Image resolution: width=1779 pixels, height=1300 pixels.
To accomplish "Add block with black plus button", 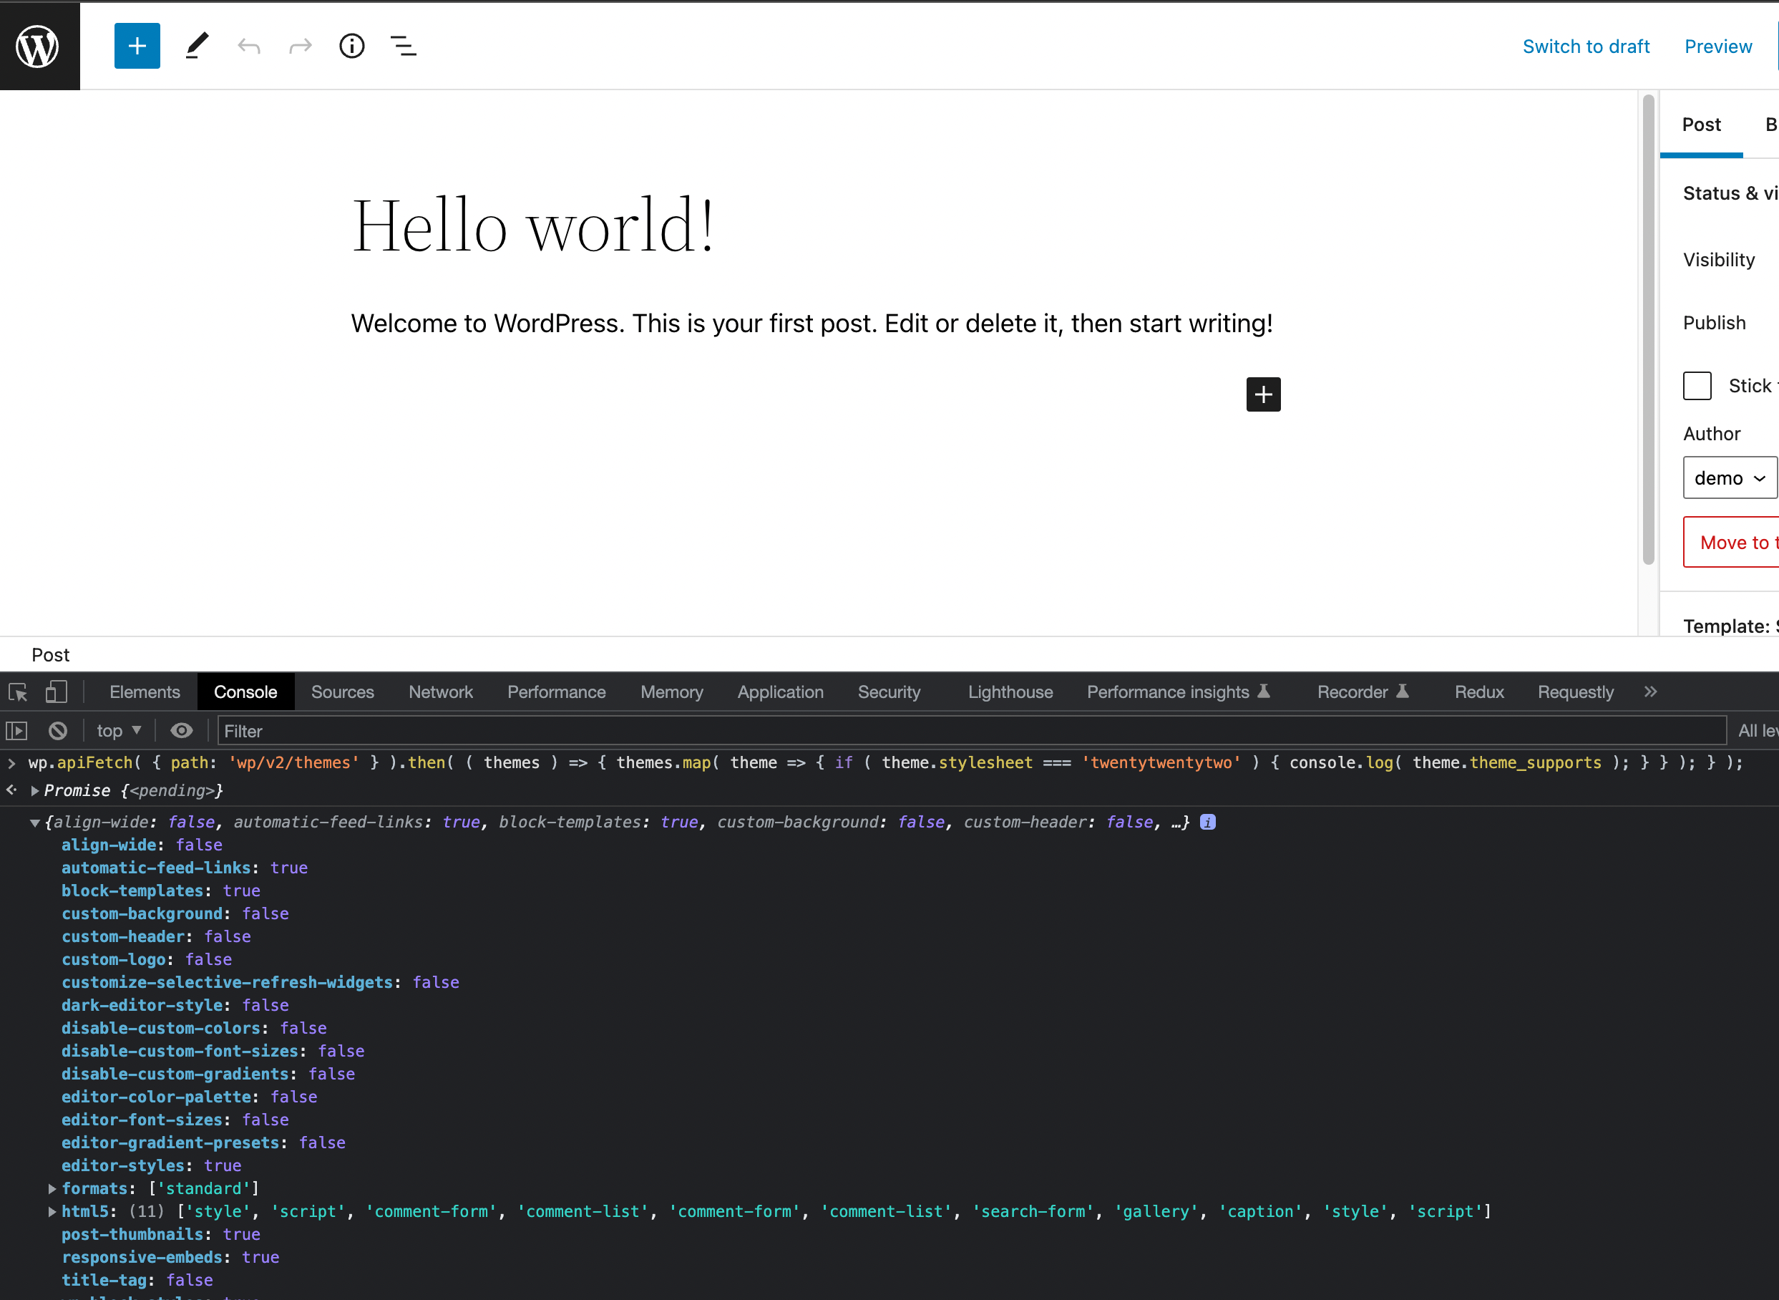I will pos(1263,394).
